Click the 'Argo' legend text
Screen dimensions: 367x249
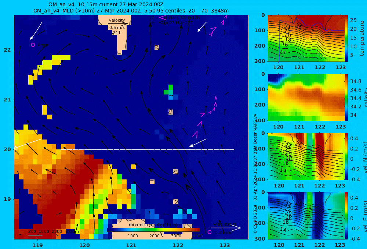click(x=42, y=45)
